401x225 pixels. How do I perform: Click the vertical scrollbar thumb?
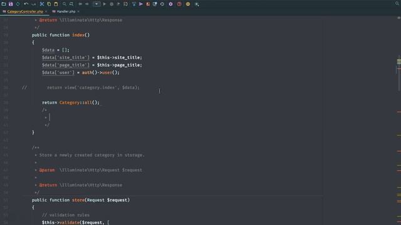[398, 74]
